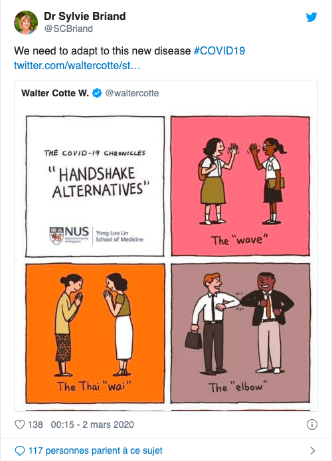
Task: Click Dr Sylvie Briand's profile avatar
Action: (x=26, y=23)
